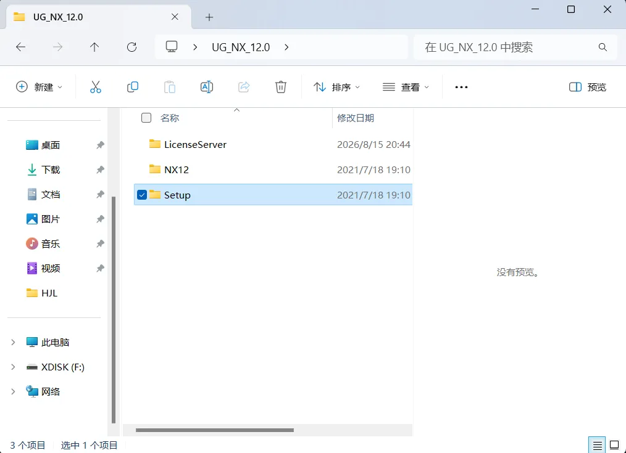Viewport: 626px width, 453px height.
Task: Click UG_NX_12.0 breadcrumb in address bar
Action: pyautogui.click(x=241, y=47)
